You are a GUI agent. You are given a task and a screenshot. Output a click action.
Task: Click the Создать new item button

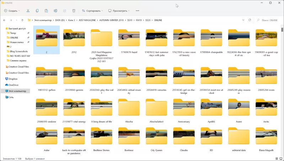click(x=12, y=11)
